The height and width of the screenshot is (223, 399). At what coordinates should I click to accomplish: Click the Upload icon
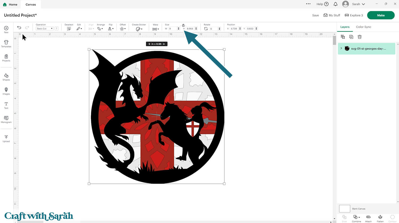(6, 137)
